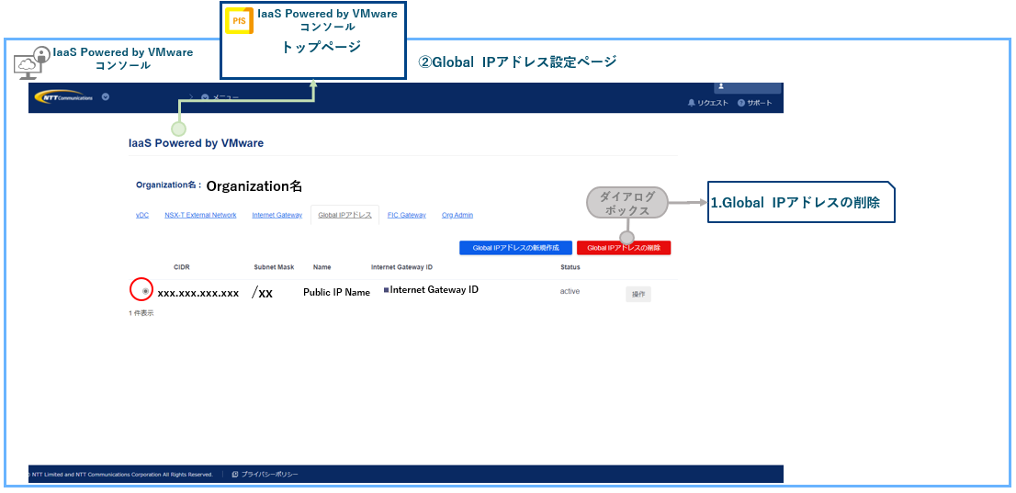Open the dropdown next to NTT logo

(105, 97)
